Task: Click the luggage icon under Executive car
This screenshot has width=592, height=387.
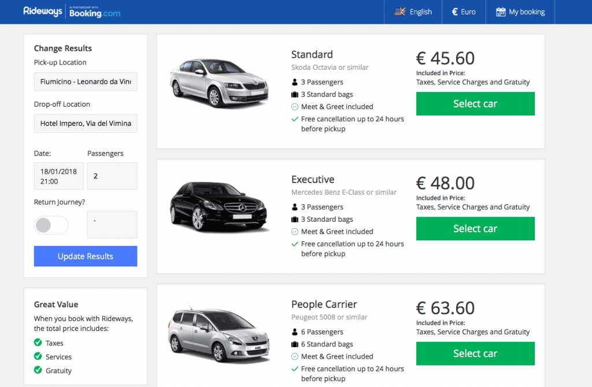Action: tap(295, 219)
